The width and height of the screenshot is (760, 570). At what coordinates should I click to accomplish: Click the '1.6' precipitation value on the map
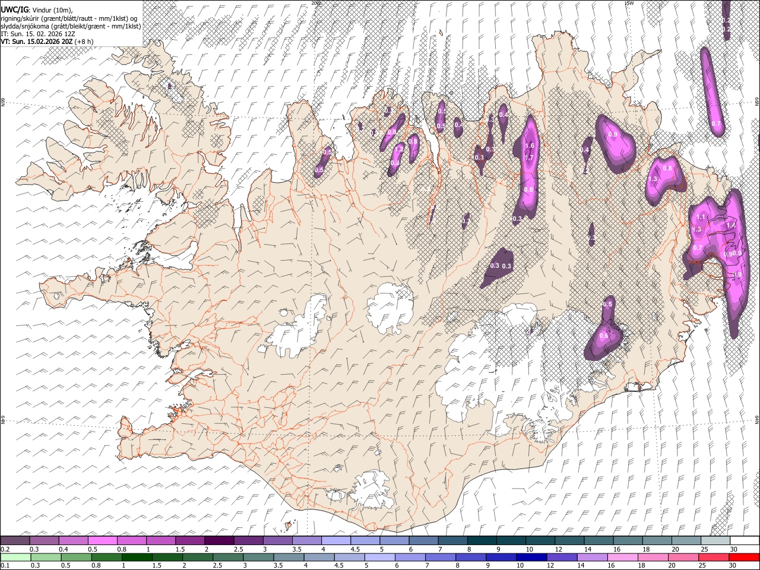point(530,145)
